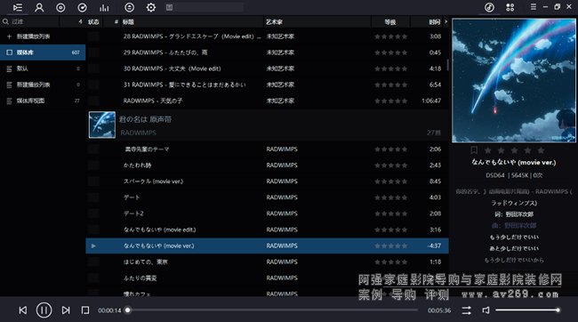Collapse the 君の名は album group header

point(268,125)
